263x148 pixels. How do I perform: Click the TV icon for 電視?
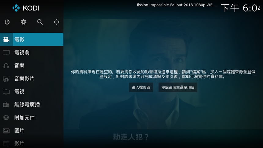click(x=6, y=92)
